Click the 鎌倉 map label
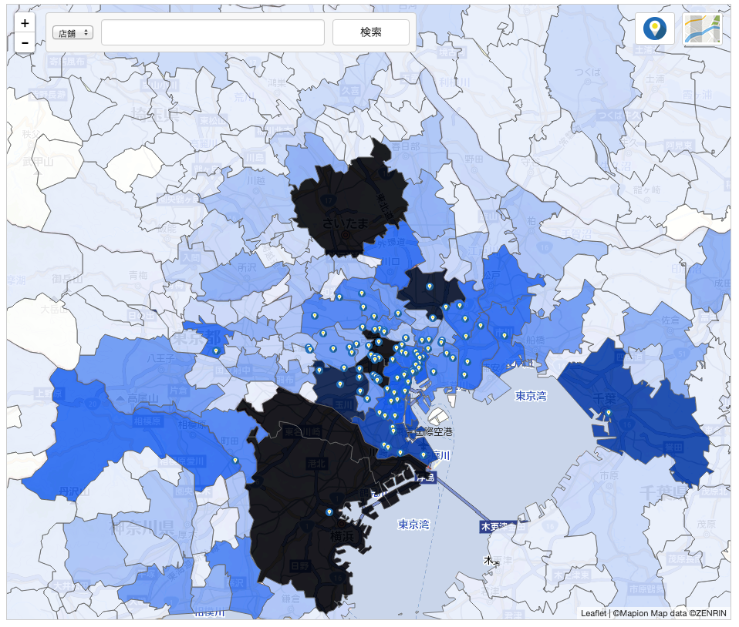739x627 pixels. (291, 598)
